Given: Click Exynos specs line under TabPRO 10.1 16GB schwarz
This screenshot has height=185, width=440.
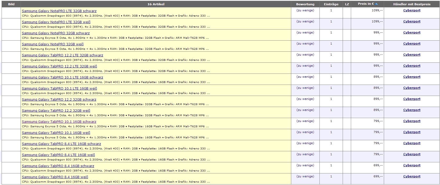Looking at the screenshot, I should [x=115, y=126].
